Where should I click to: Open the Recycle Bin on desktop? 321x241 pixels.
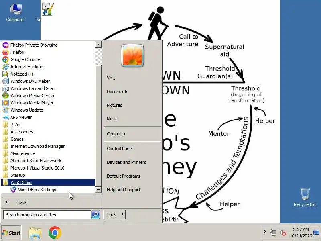(x=305, y=197)
